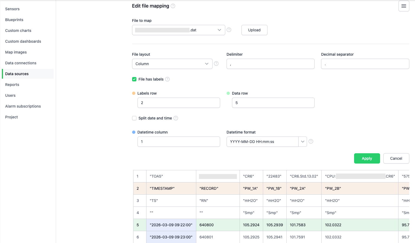415x243 pixels.
Task: Click the help icon next to the File layout dropdown
Action: (x=216, y=64)
